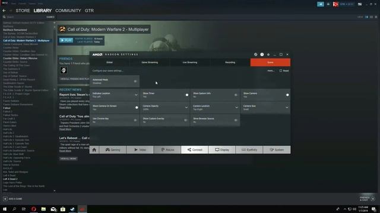Image resolution: width=380 pixels, height=213 pixels.
Task: Open the Steam COMMUNITY menu
Action: pos(68,11)
